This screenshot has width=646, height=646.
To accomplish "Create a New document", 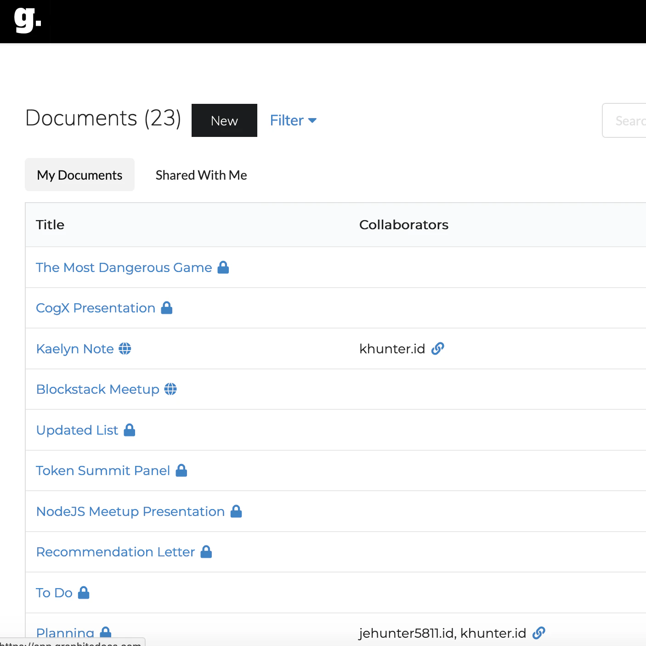I will click(224, 120).
